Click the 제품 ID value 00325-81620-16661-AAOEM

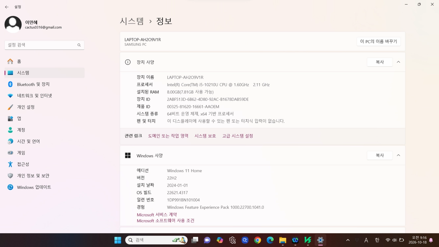[x=193, y=107]
